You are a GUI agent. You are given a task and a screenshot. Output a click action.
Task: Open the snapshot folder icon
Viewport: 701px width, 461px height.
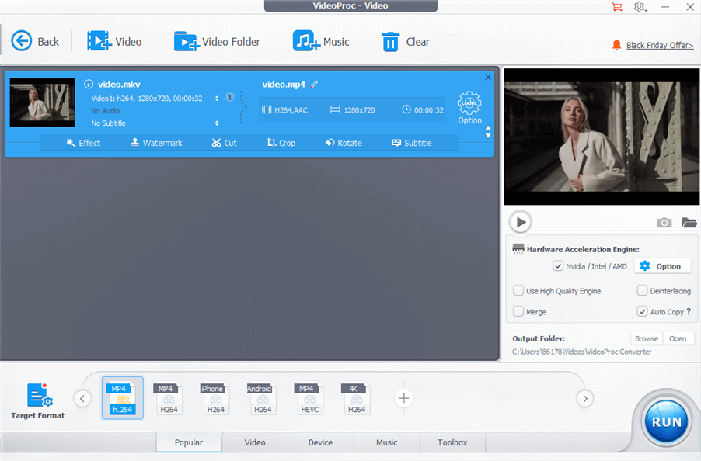(x=689, y=222)
